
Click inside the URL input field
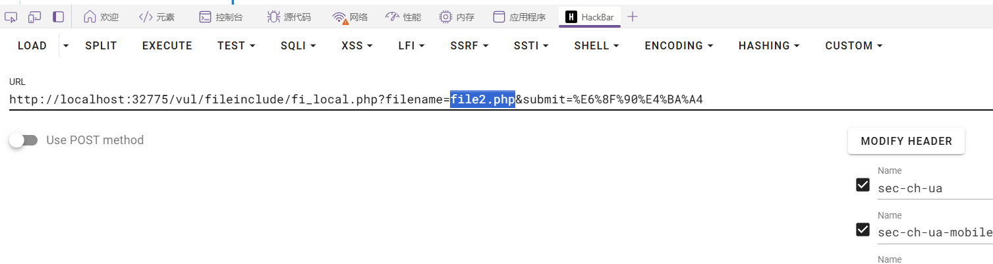[x=791, y=100]
